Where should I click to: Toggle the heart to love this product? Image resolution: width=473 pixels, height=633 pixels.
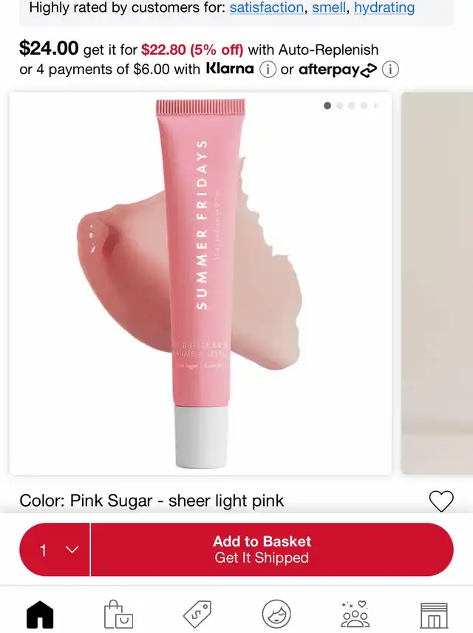[x=441, y=501]
